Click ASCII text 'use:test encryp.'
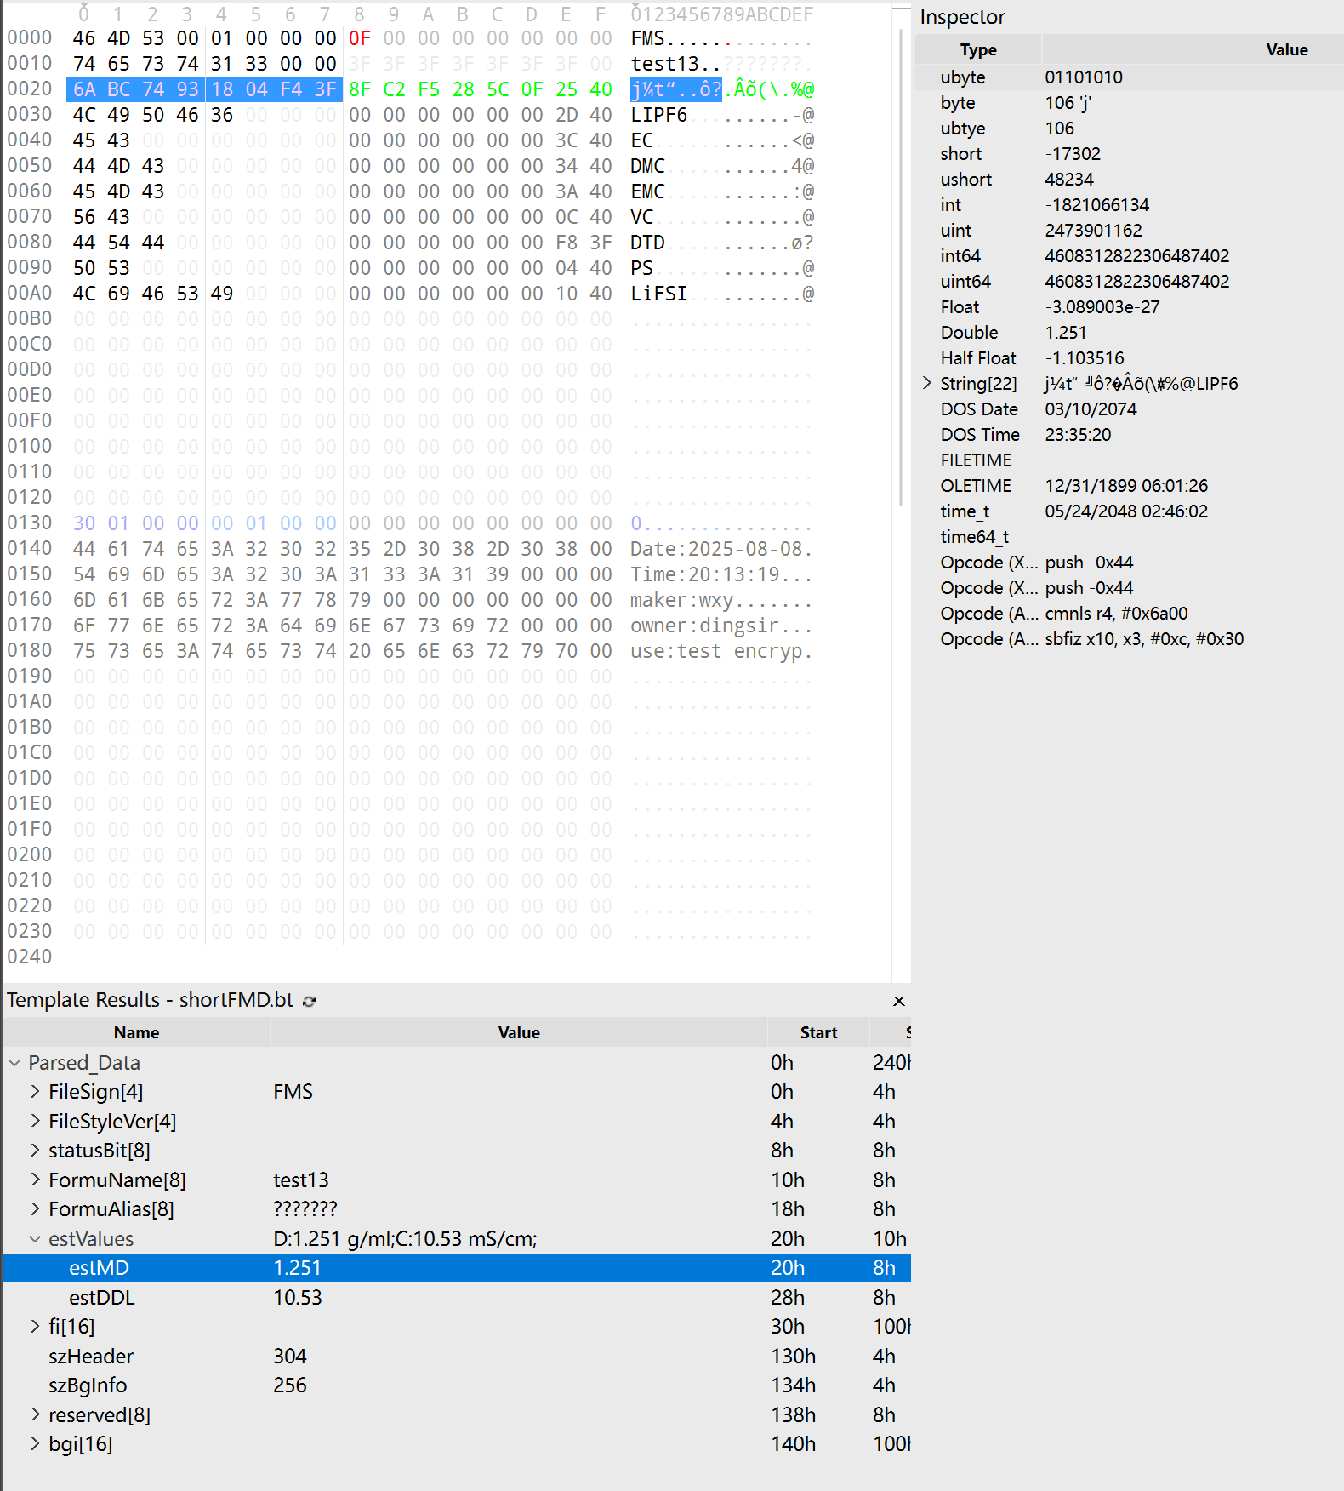The image size is (1344, 1491). (721, 651)
